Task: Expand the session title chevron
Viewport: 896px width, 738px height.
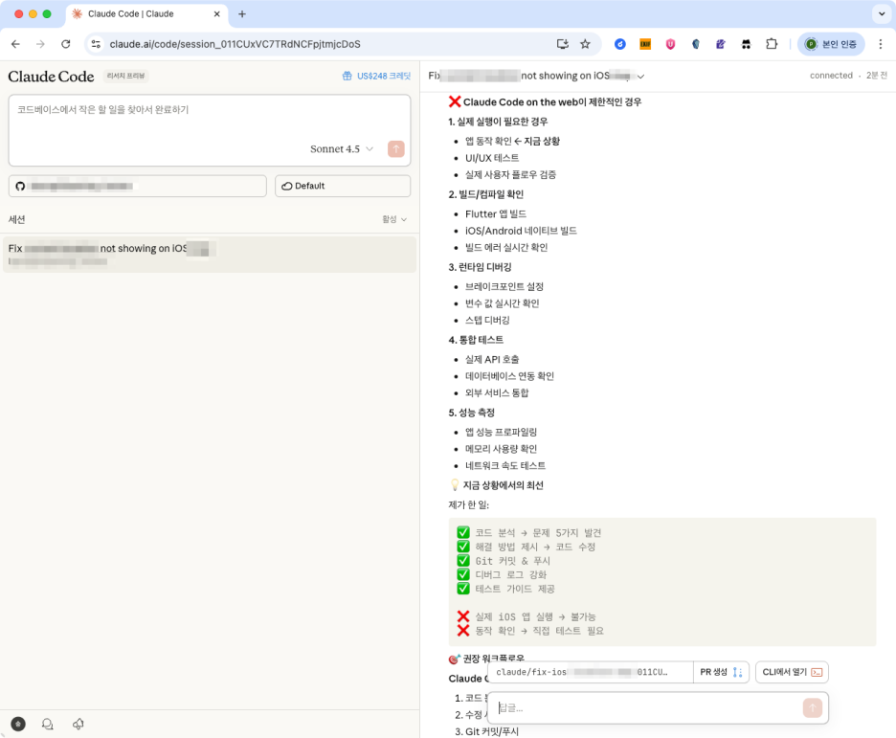Action: tap(641, 76)
